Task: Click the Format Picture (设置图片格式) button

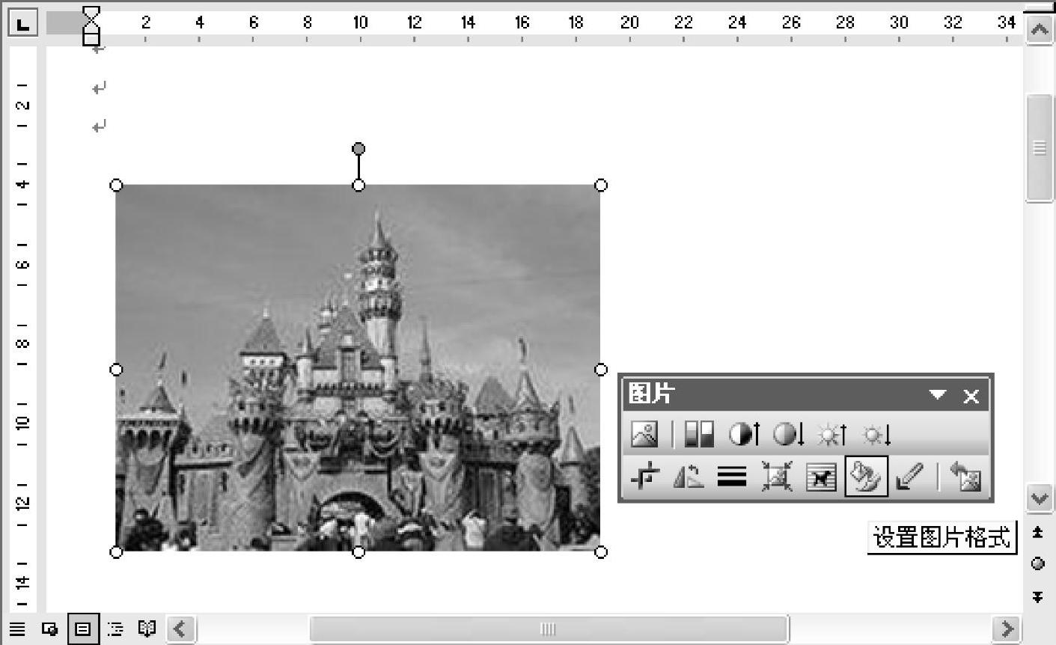Action: 866,477
